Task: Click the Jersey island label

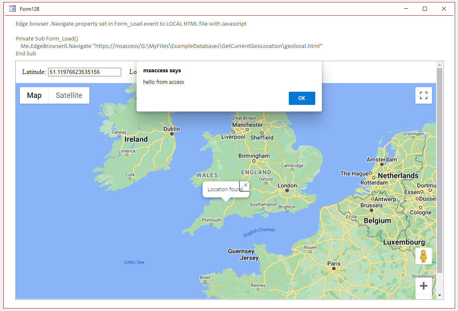Action: coord(249,258)
